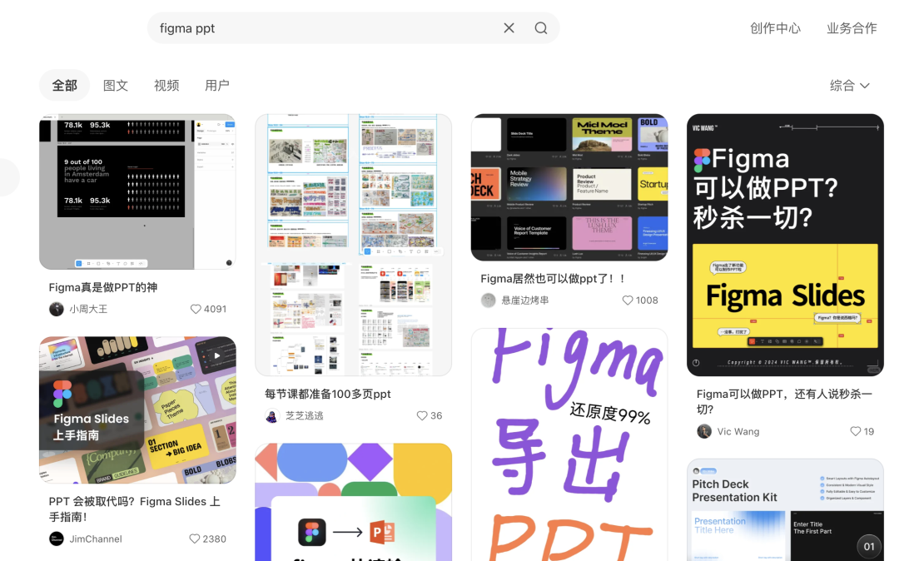Viewport: 899px width, 561px height.
Task: Open the 每节课都准备100多页ppt thumbnail
Action: (353, 245)
